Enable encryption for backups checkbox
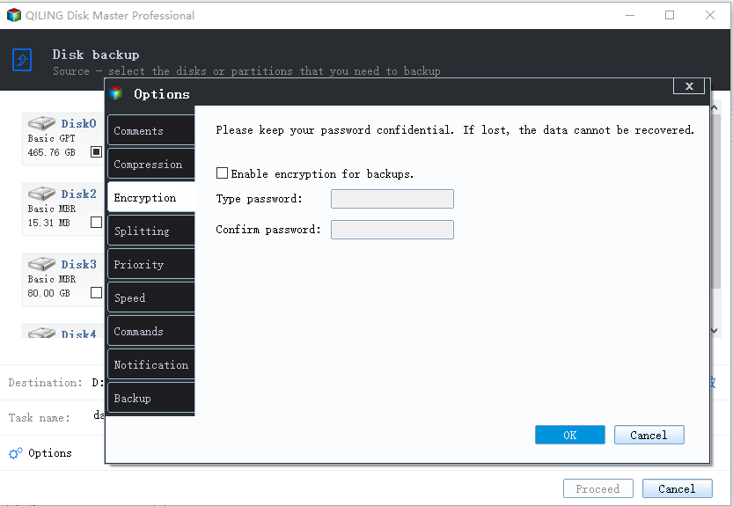This screenshot has width=733, height=506. click(222, 173)
